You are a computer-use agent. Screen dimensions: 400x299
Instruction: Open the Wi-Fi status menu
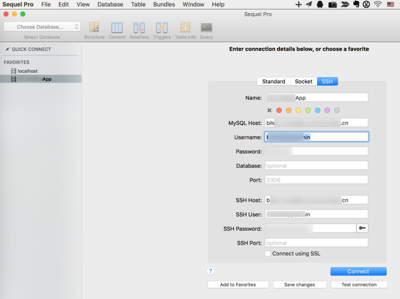tap(378, 4)
